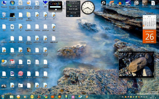Click the time display in system monitor gadget
Image resolution: width=159 pixels, height=99 pixels.
tap(73, 9)
